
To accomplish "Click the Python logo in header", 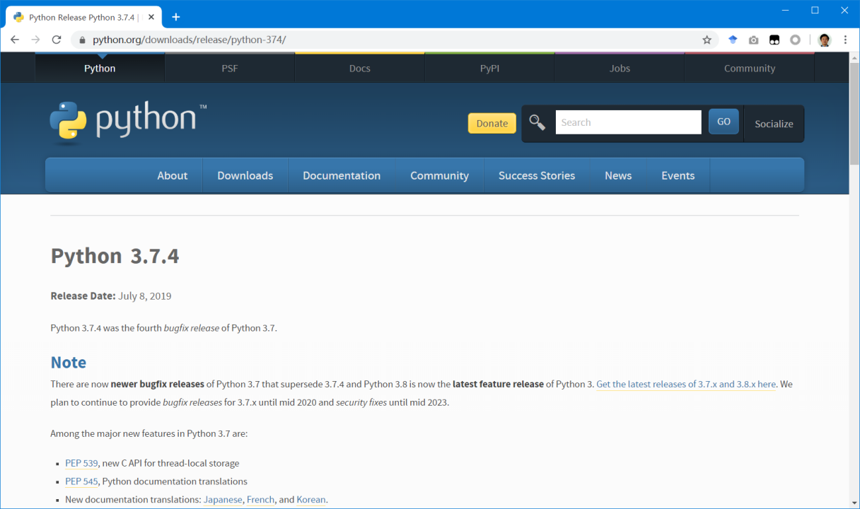I will (x=128, y=122).
